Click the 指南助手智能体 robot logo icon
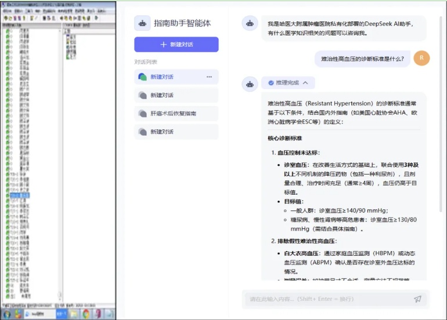Viewport: 447px width, 320px height. coord(142,23)
